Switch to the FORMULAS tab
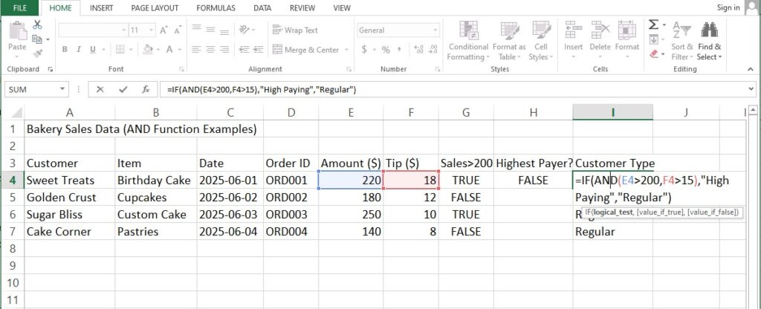The width and height of the screenshot is (761, 309). (216, 8)
